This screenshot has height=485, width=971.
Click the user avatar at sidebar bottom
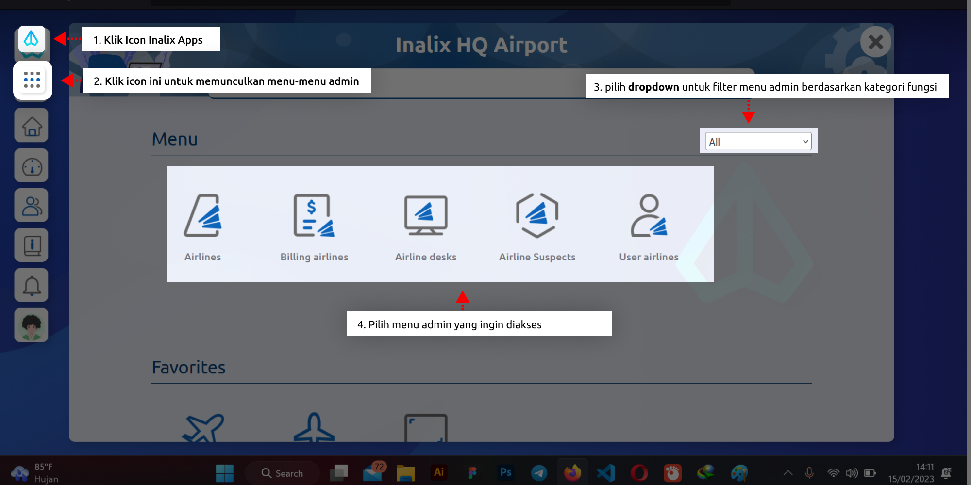pos(31,324)
